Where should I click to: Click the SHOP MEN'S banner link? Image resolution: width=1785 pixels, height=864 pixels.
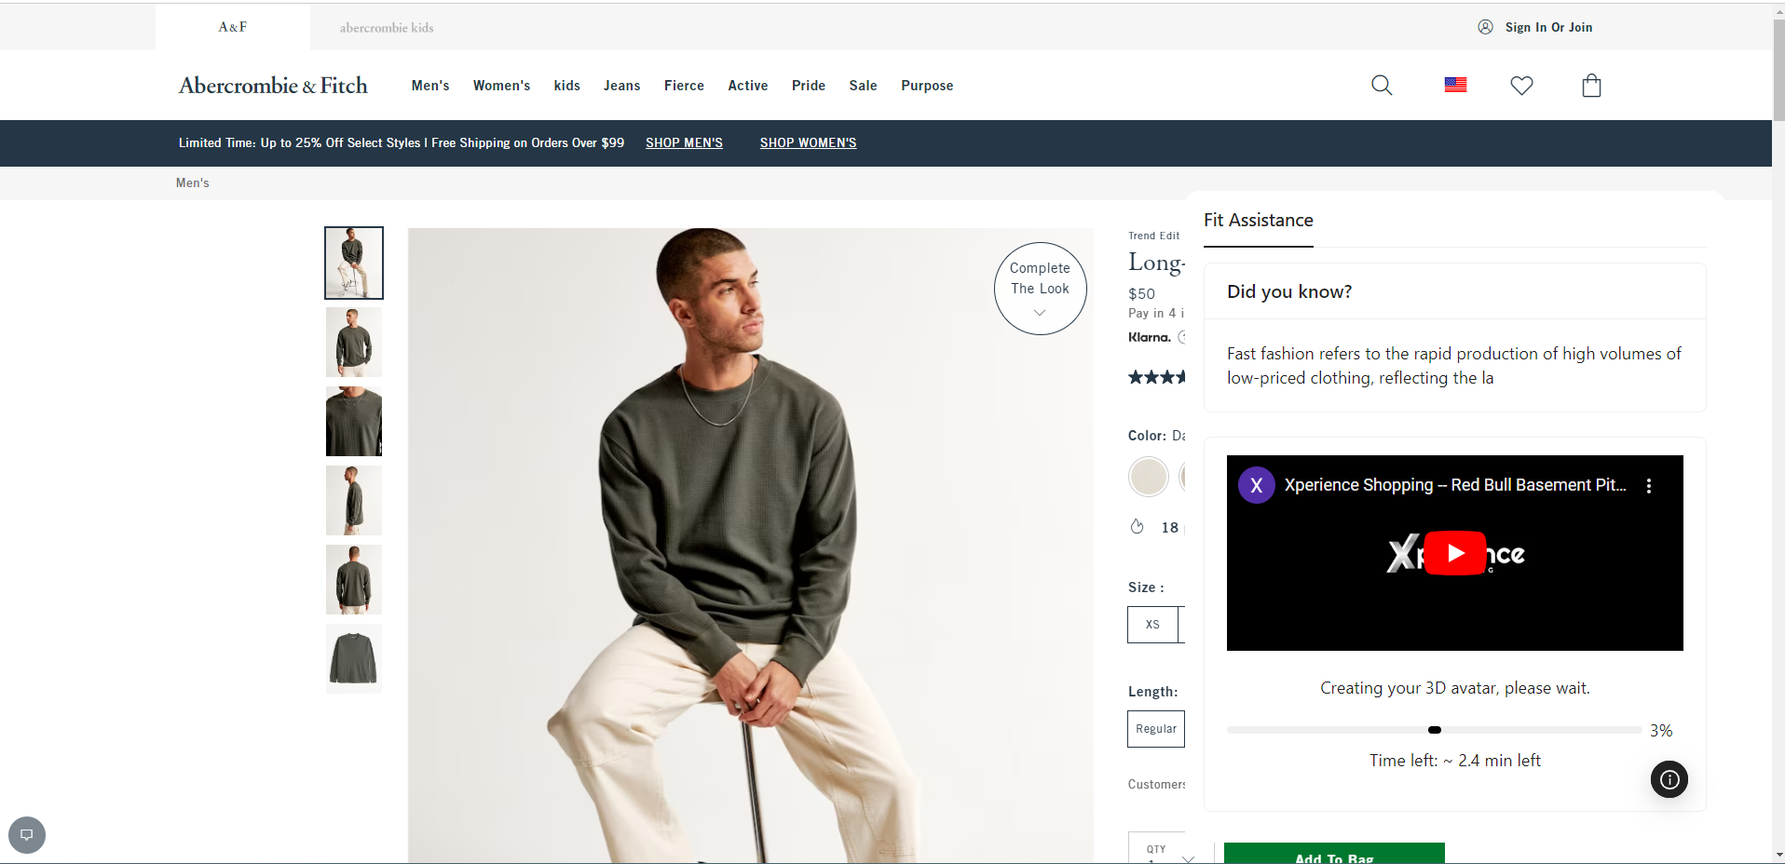684,142
